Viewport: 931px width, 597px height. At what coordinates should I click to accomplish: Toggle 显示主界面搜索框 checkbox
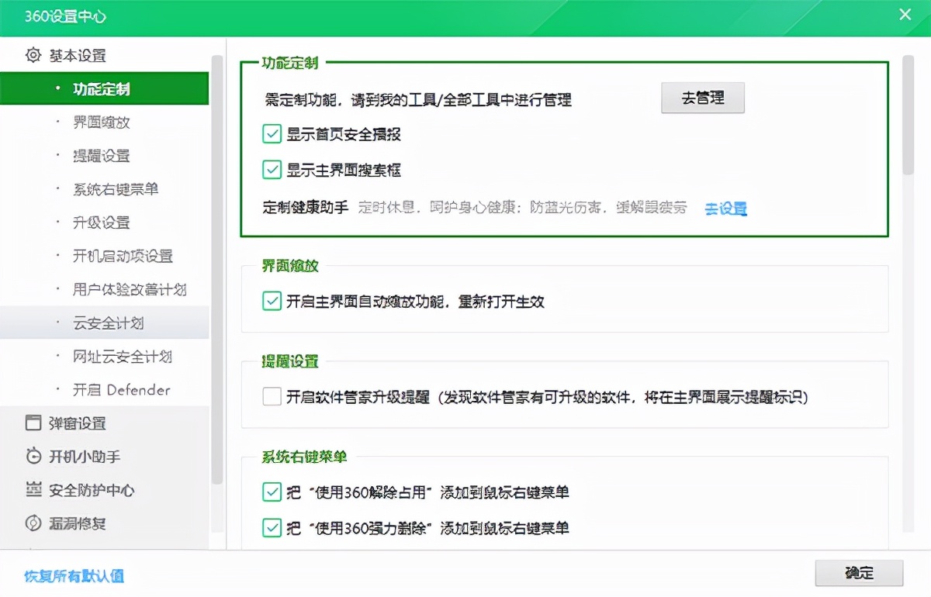272,170
